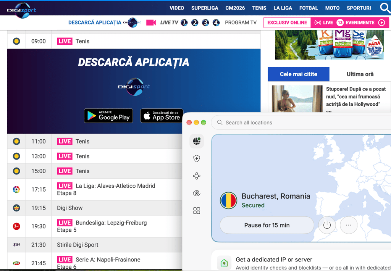Select Live TV channel 1 icon
The image size is (391, 271).
tap(184, 23)
